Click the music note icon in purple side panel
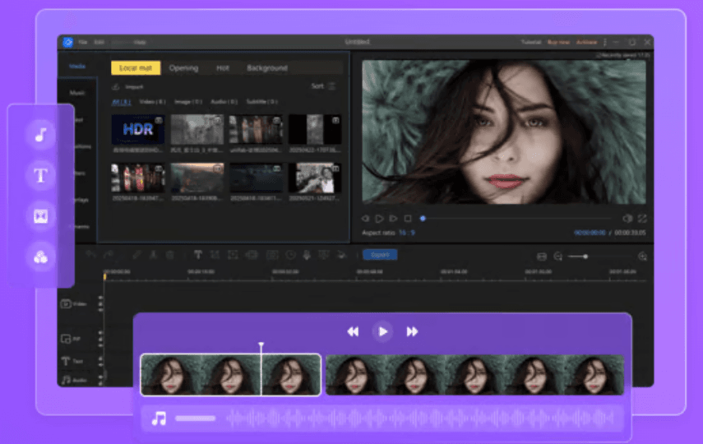The width and height of the screenshot is (703, 444). (x=41, y=134)
